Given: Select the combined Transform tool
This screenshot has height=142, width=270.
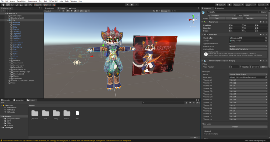Looking at the screenshot, I should 26,5.
